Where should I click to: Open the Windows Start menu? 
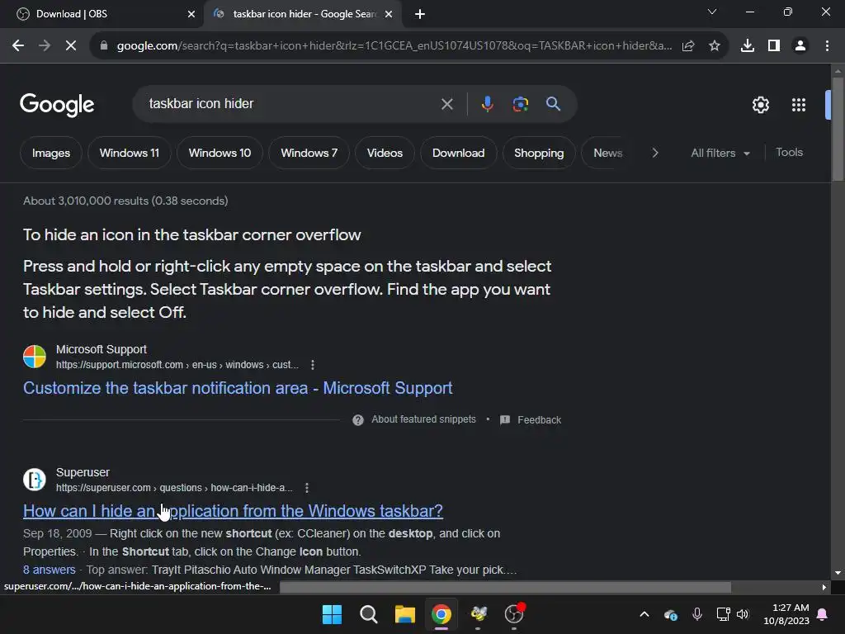click(332, 614)
